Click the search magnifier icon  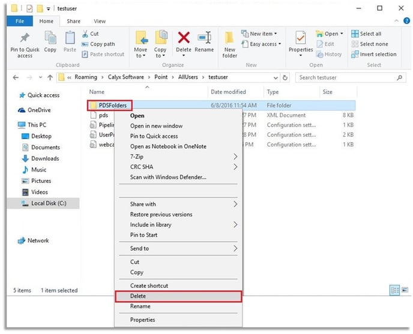click(x=400, y=77)
